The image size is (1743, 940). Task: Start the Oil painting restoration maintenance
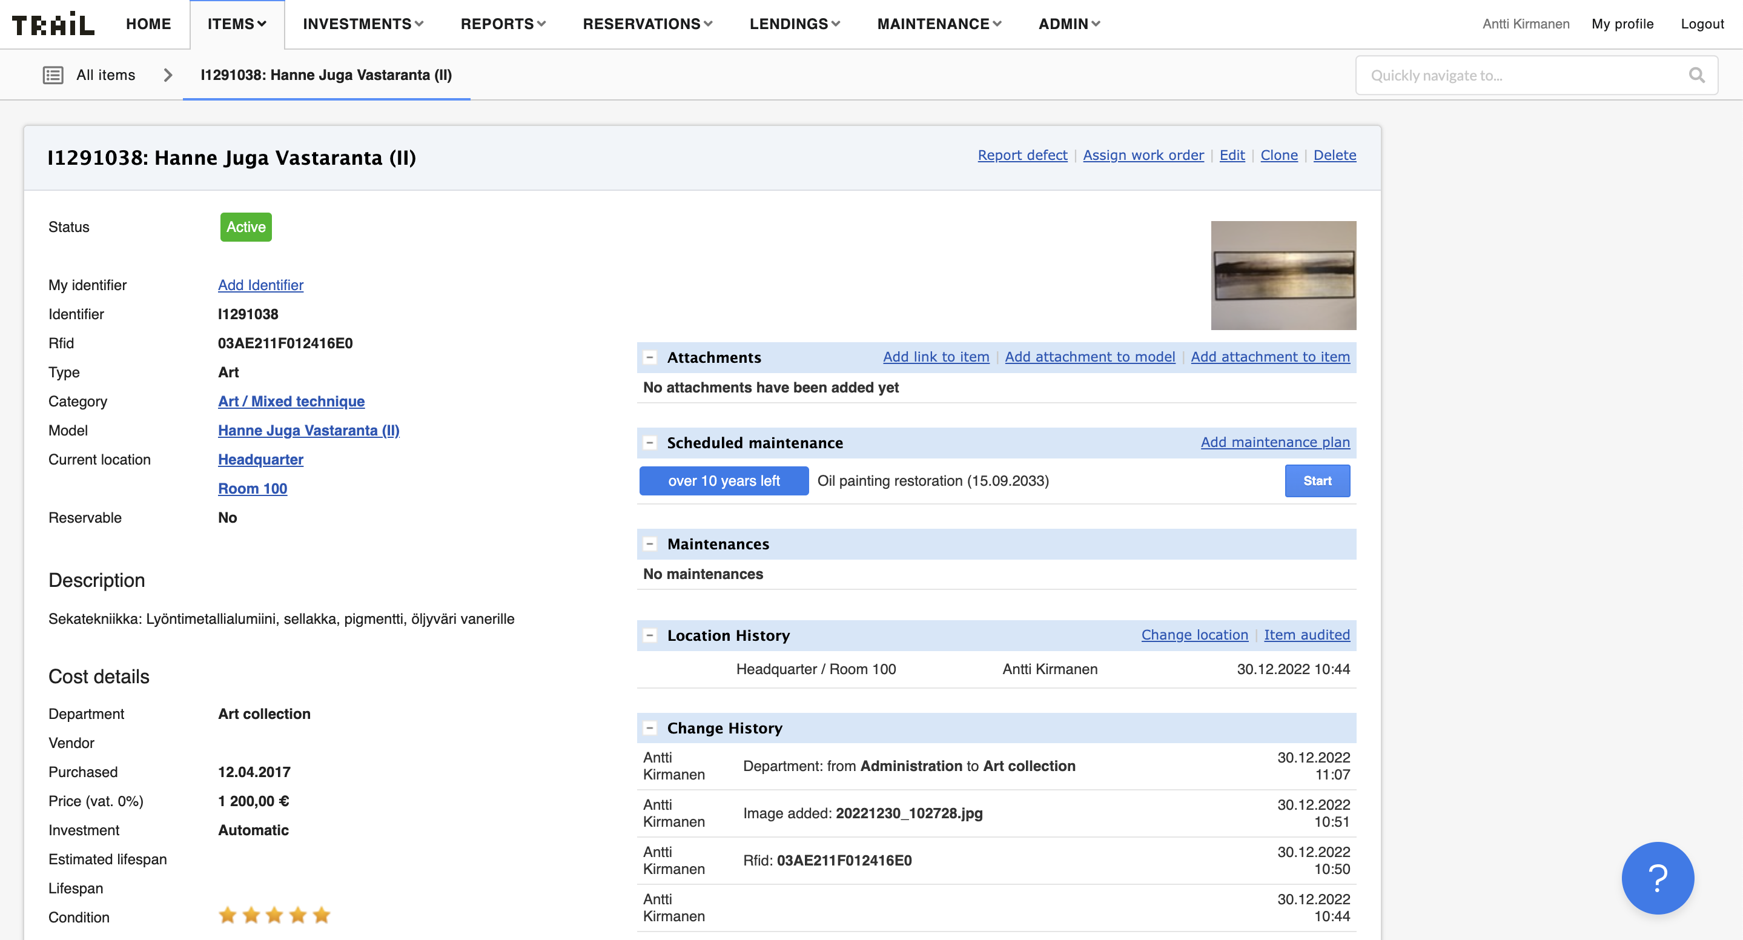(1317, 481)
